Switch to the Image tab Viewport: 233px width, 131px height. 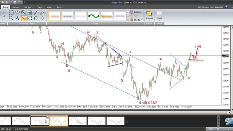tap(16, 7)
